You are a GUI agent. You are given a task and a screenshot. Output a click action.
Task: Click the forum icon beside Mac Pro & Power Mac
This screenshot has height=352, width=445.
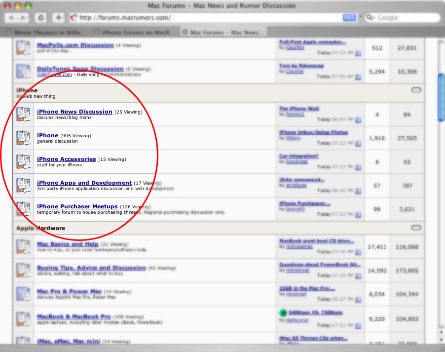(x=23, y=294)
